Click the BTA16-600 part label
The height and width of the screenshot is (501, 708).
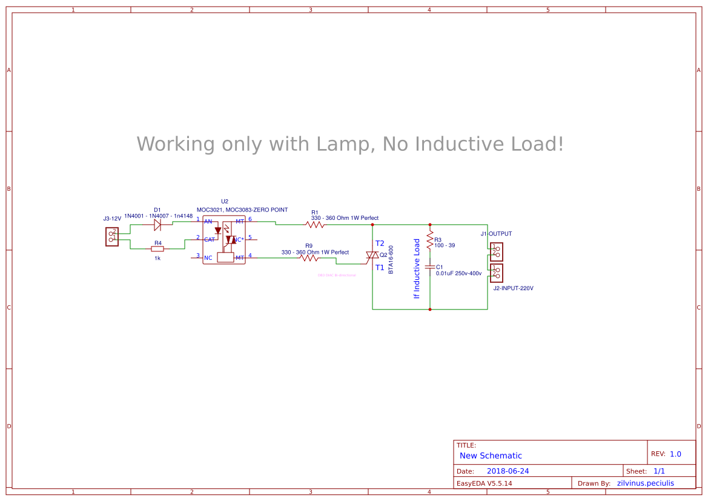click(391, 259)
